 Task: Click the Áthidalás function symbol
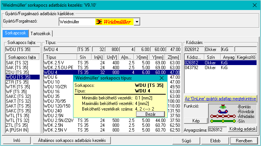click(x=223, y=116)
